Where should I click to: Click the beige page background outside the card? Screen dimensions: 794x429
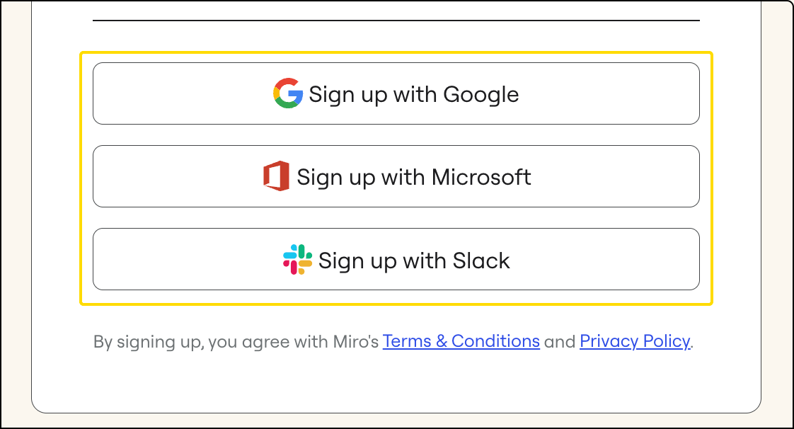coord(777,212)
